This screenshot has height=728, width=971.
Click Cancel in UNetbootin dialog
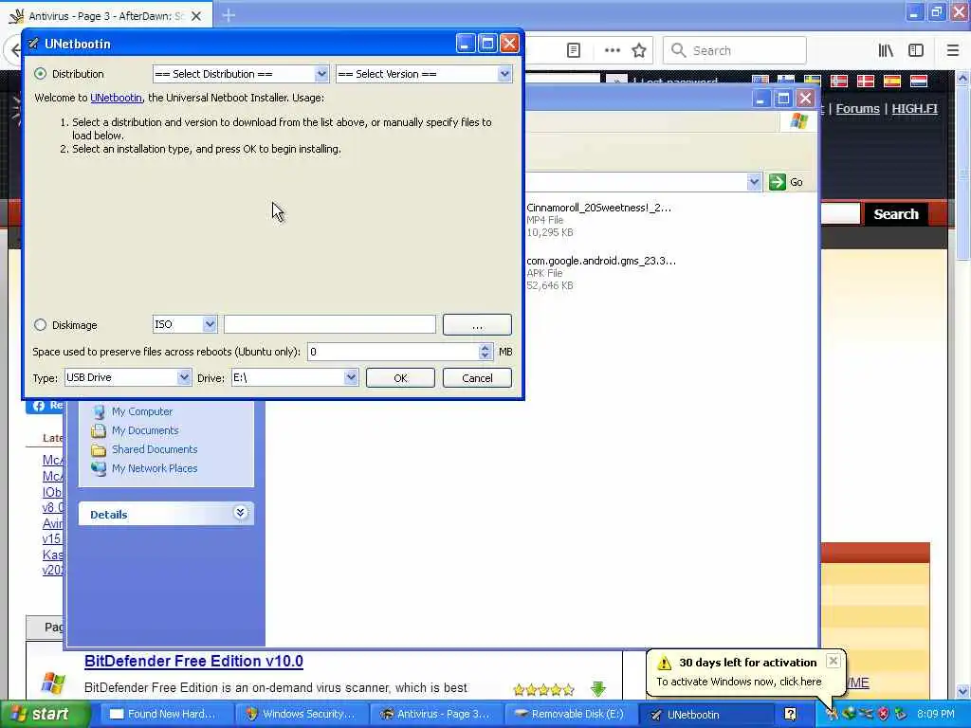pyautogui.click(x=477, y=377)
